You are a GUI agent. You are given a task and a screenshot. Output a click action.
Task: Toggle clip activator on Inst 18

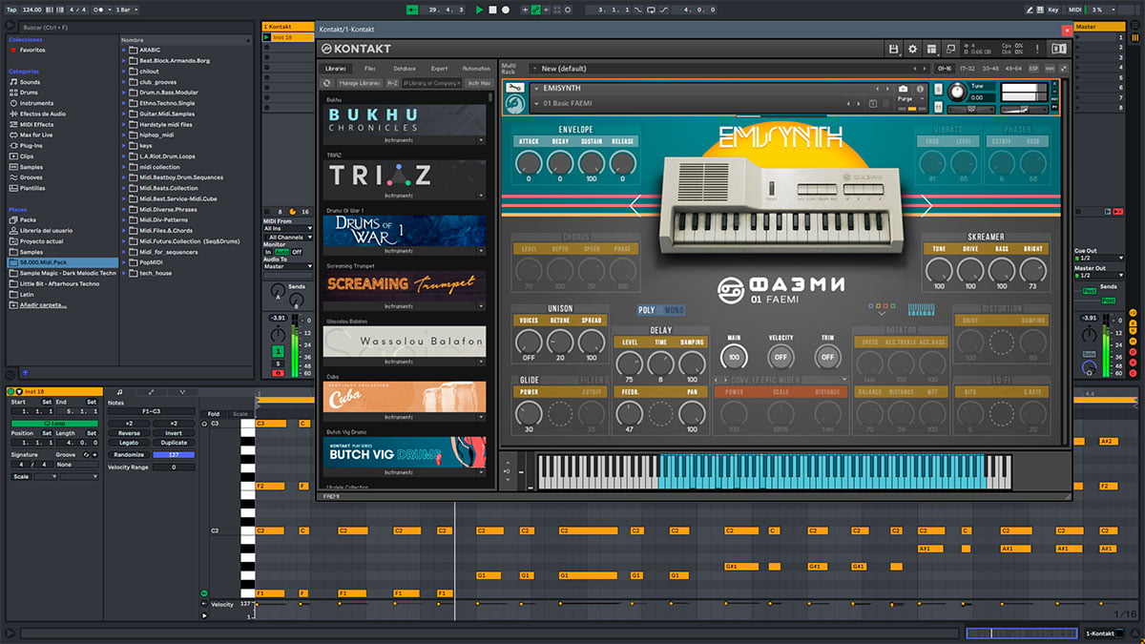(x=11, y=391)
